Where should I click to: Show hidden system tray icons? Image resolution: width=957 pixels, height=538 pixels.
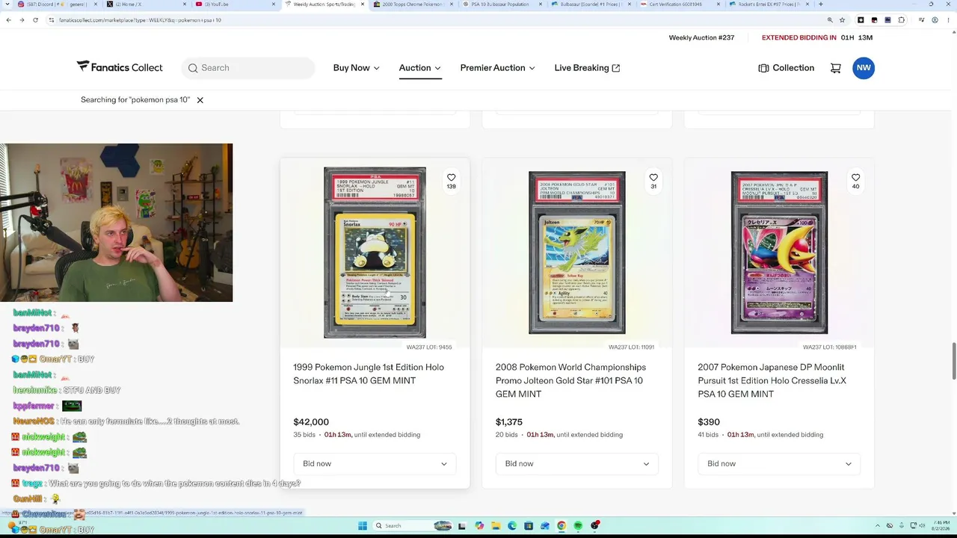[x=876, y=526]
